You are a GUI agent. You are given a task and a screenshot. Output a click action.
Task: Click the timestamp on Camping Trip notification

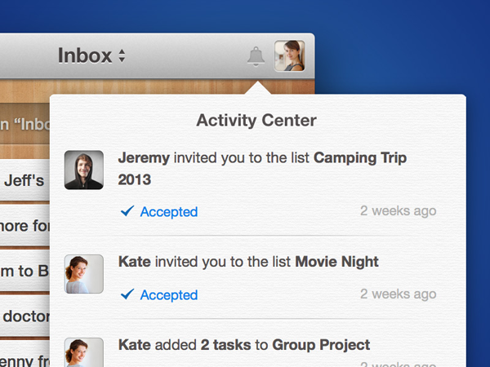[398, 211]
